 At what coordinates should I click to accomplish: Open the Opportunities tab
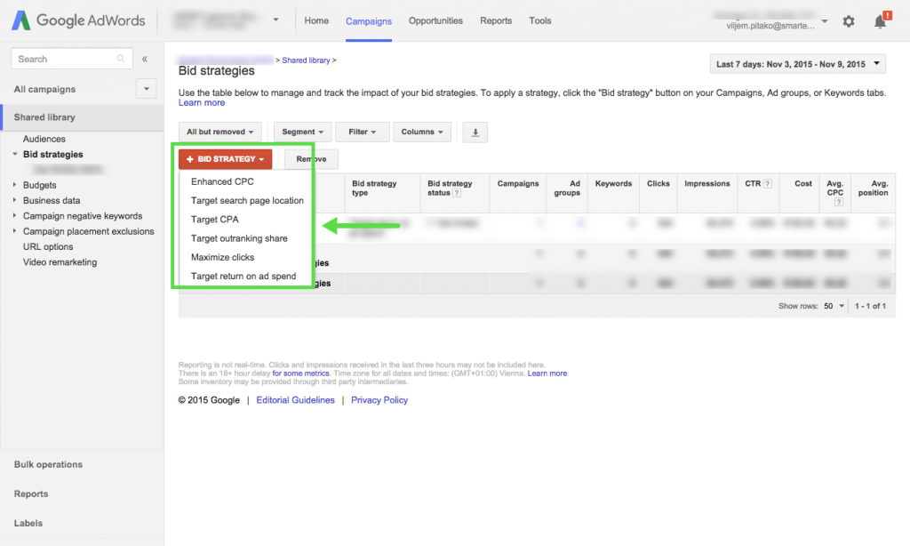[435, 21]
